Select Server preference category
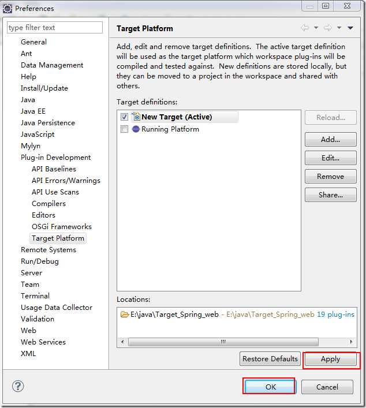Viewport: 366px width, 408px height. pos(31,273)
